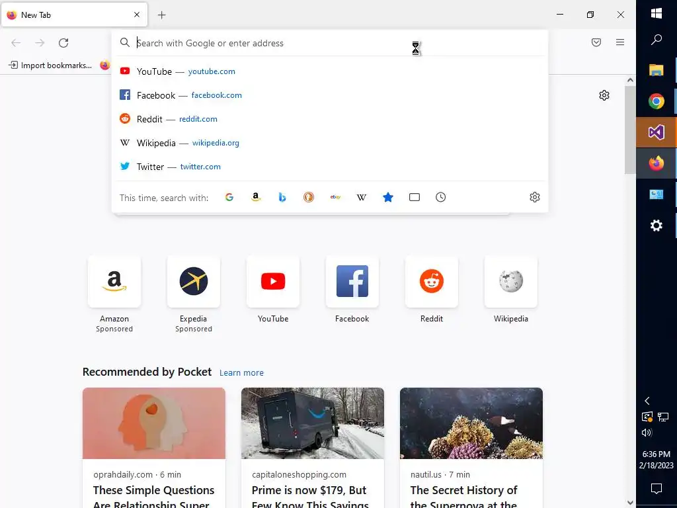
Task: Click the vertical scrollbar thumb
Action: [630, 130]
